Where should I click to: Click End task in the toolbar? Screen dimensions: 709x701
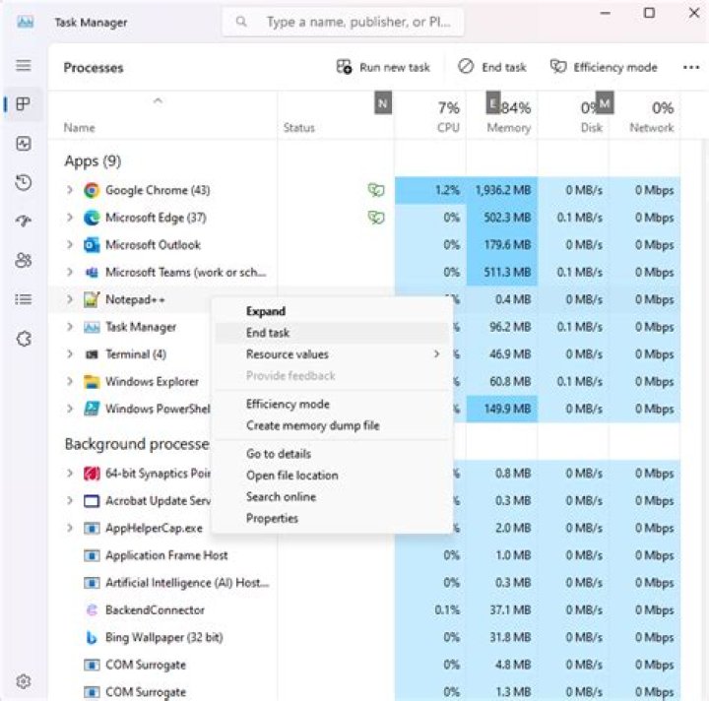(492, 67)
